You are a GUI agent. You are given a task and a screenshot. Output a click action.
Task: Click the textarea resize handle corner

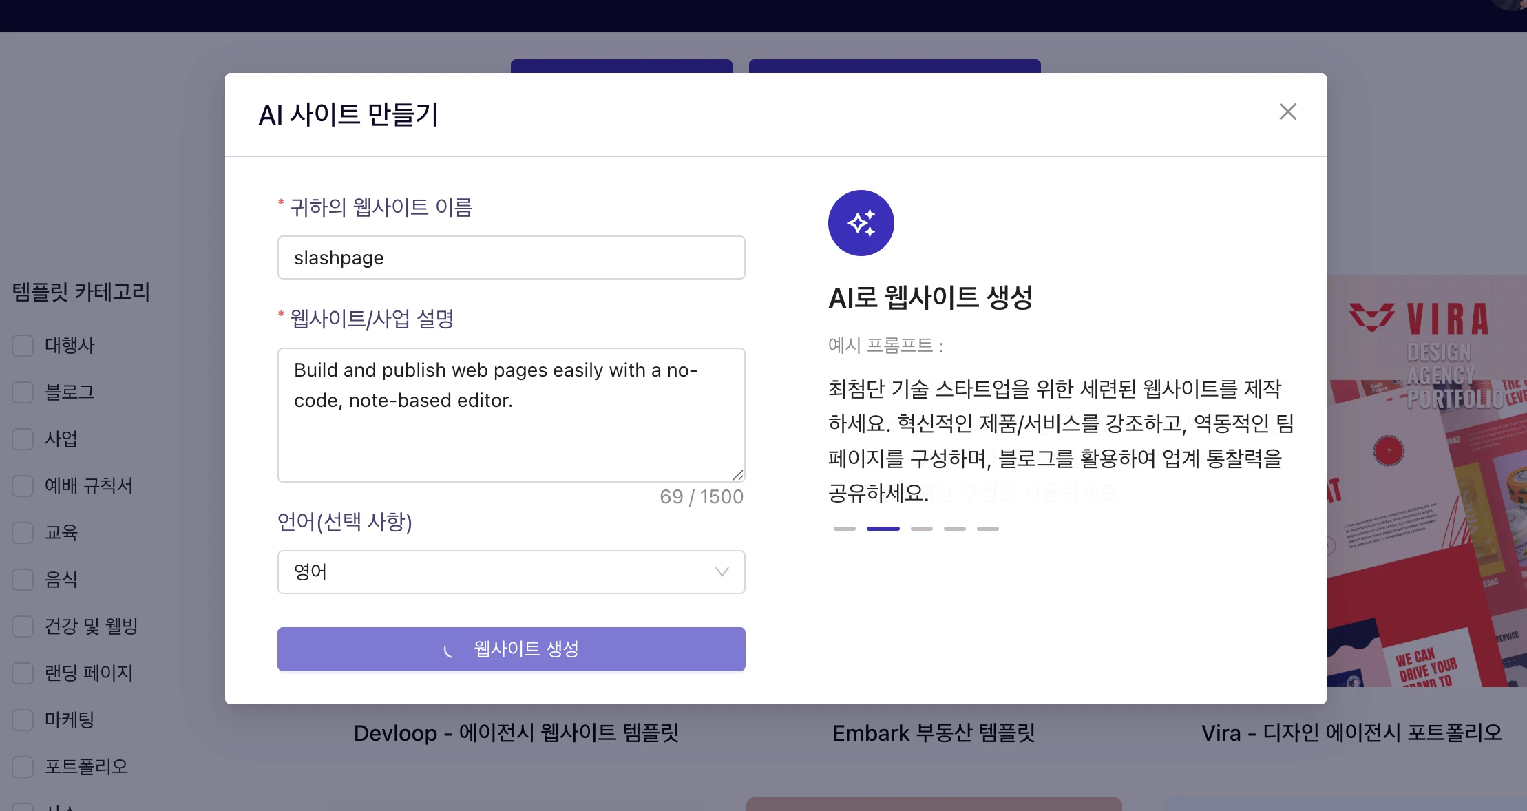click(738, 475)
